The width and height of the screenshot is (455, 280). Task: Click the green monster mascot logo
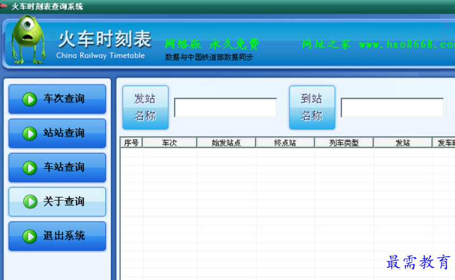[x=28, y=40]
